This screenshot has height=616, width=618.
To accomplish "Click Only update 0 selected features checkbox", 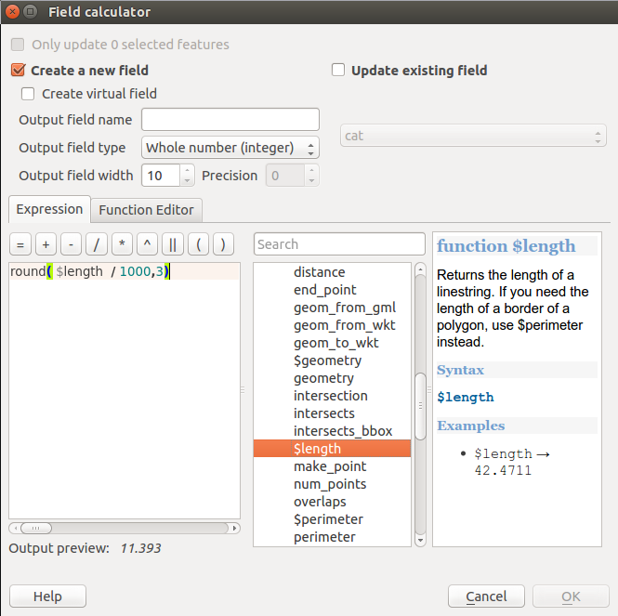I will tap(18, 45).
